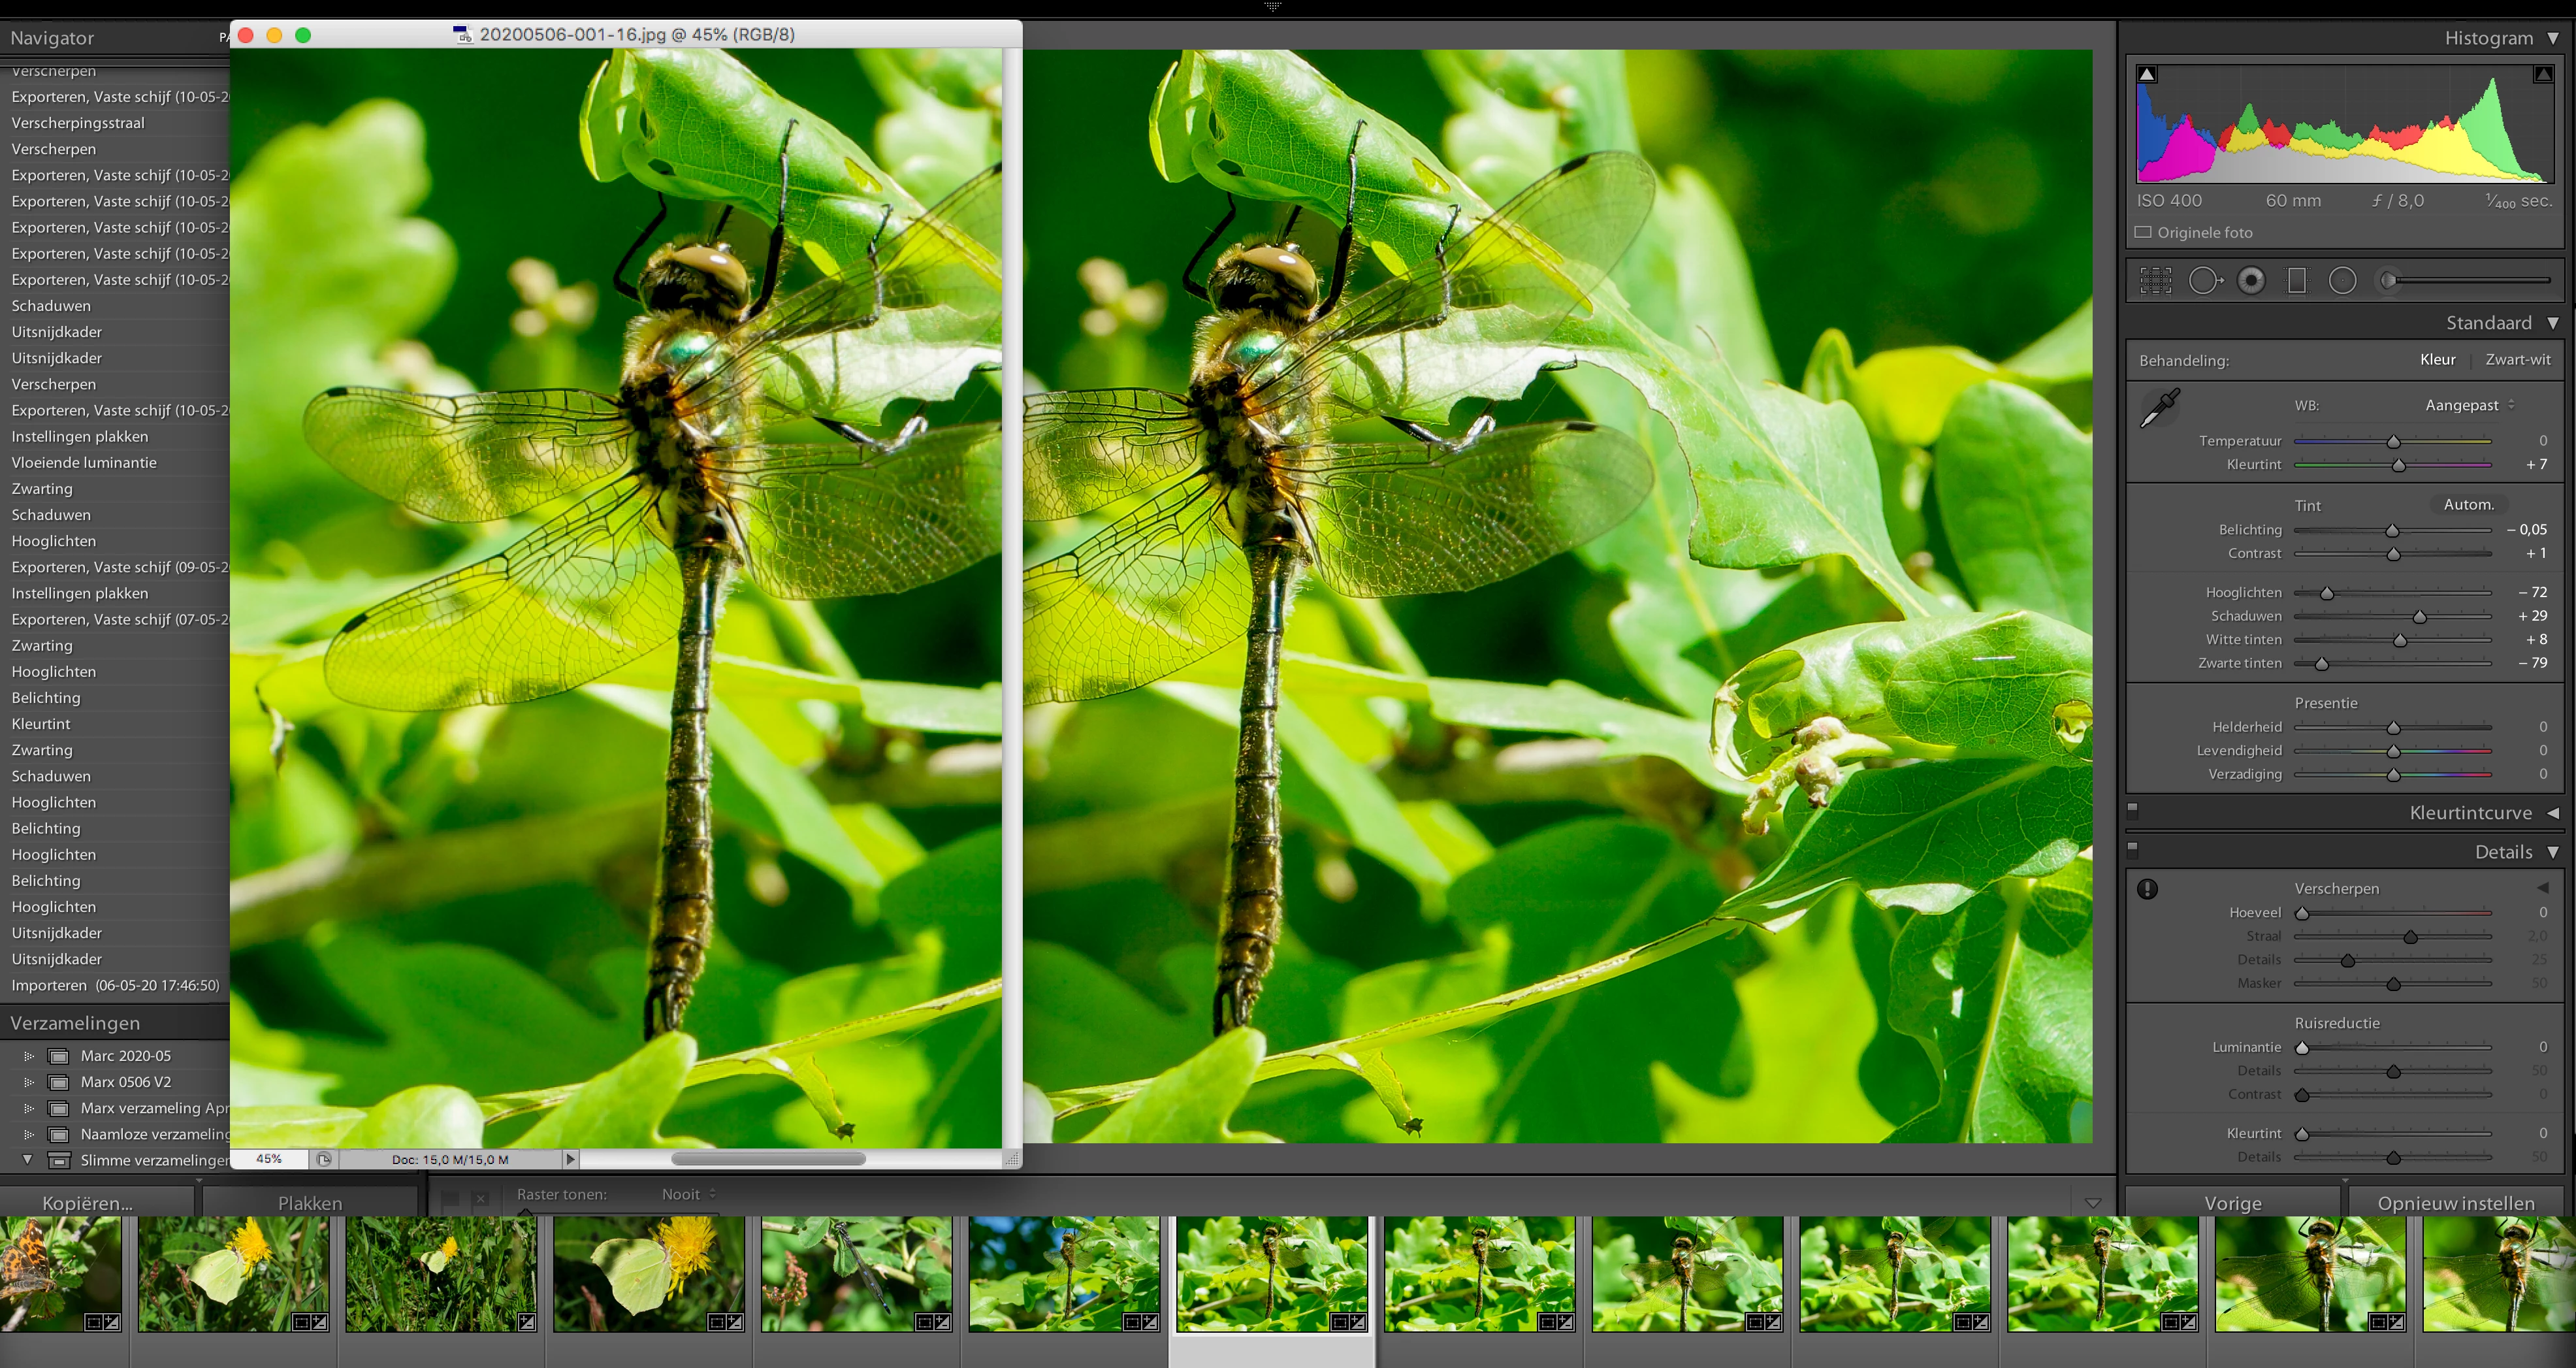Enable the Originele foto checkbox
The image size is (2576, 1368).
tap(2143, 232)
